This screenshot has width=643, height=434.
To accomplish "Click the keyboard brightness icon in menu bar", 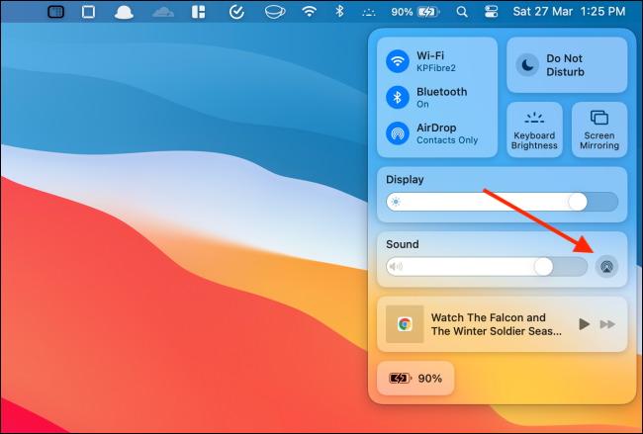I will click(369, 12).
